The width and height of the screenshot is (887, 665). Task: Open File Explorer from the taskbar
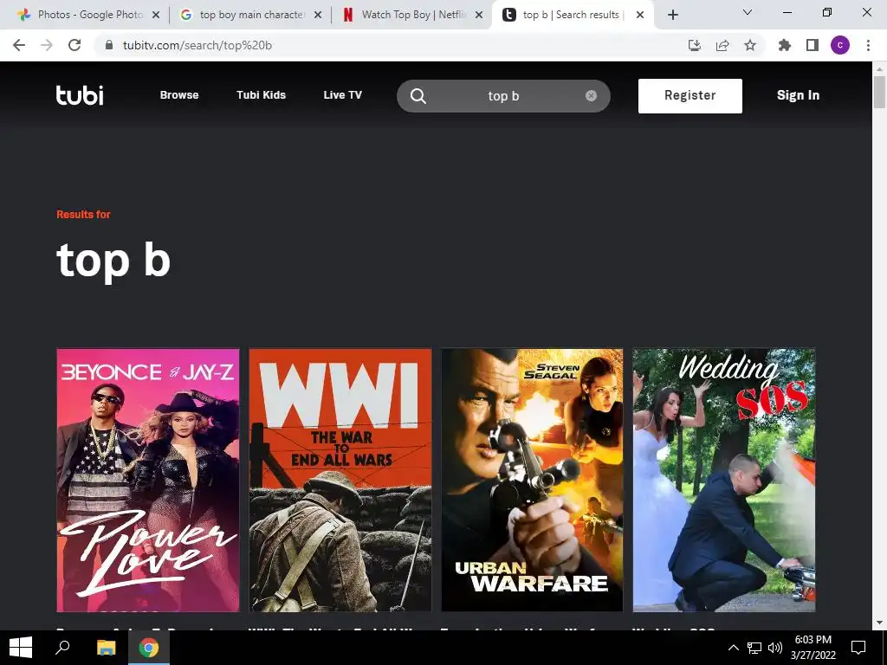(x=106, y=648)
